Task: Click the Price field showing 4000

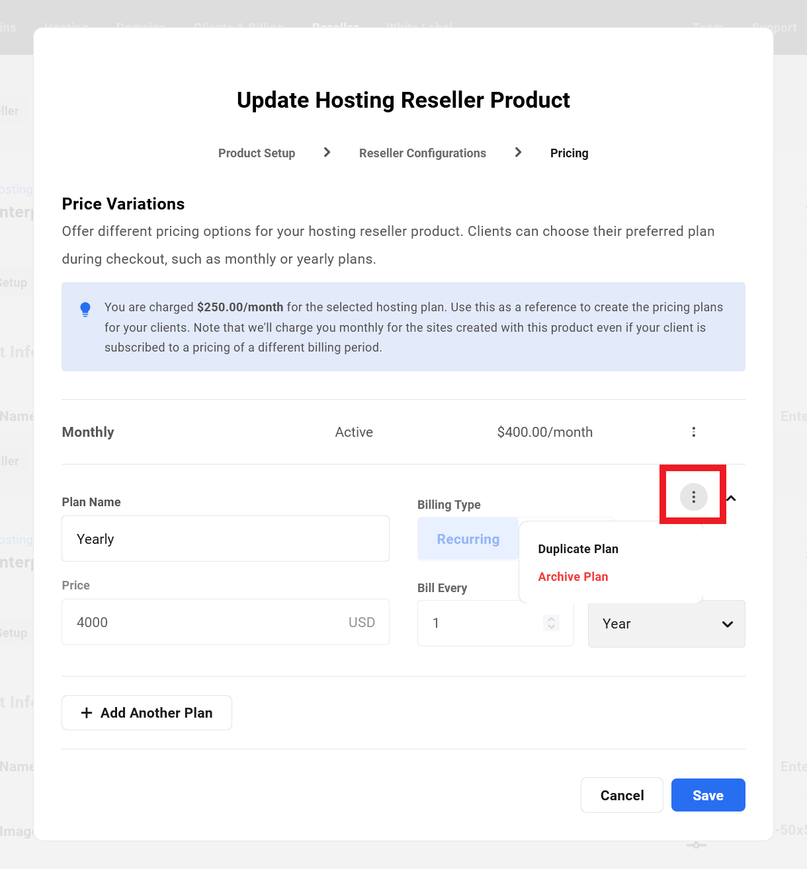Action: point(226,622)
